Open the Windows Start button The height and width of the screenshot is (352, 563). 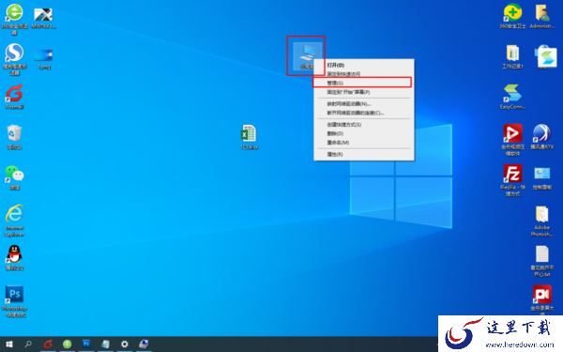coord(9,344)
